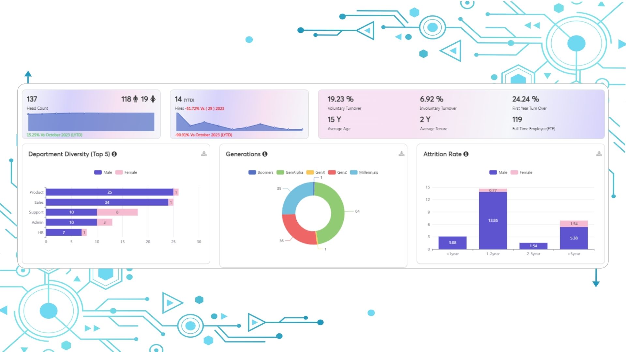Click the HR department axis label

coord(41,232)
